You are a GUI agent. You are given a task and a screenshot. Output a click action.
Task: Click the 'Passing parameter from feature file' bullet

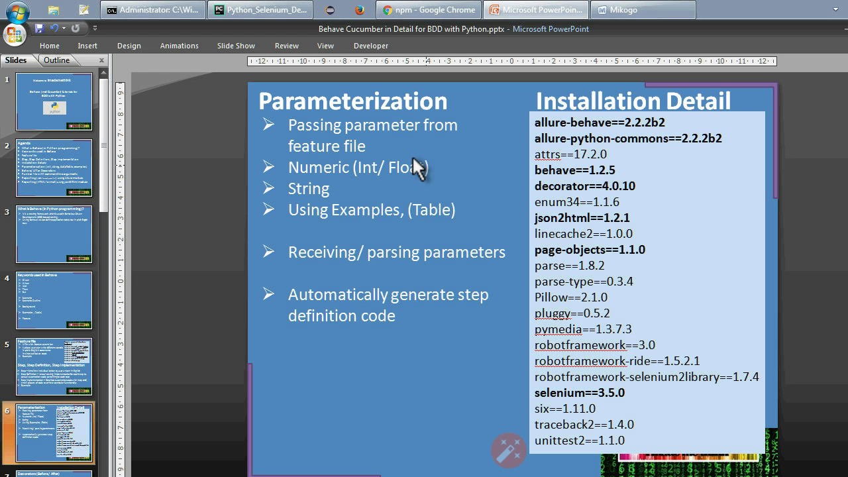[x=372, y=135]
